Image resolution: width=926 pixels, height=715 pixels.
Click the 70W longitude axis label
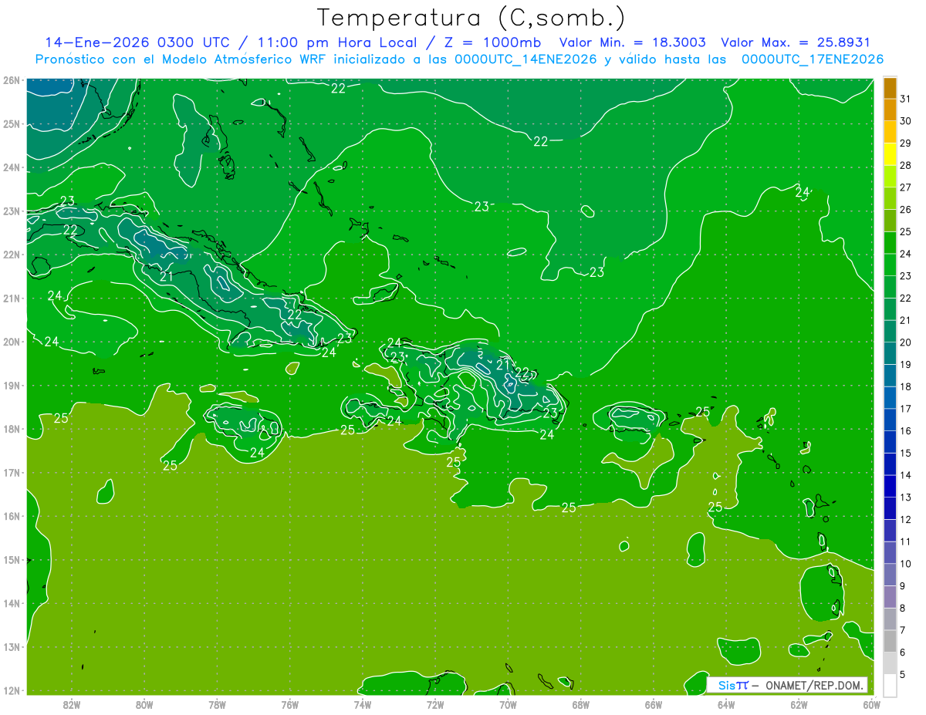click(x=507, y=704)
